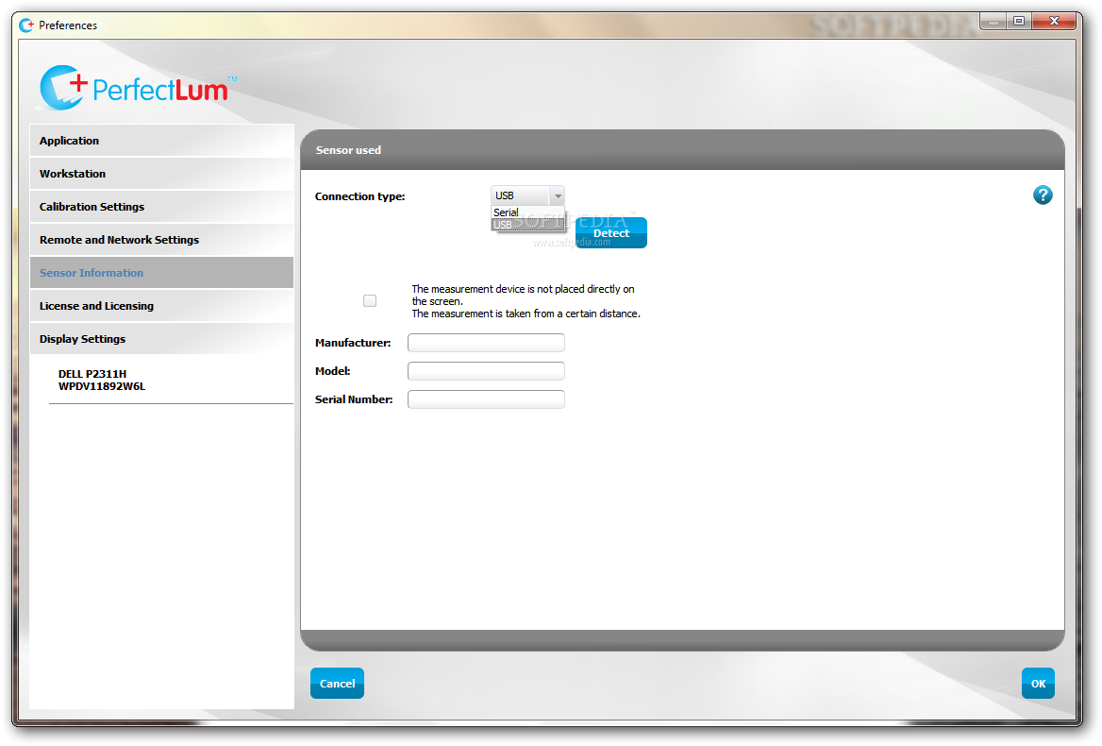Open the Application preferences section
The width and height of the screenshot is (1102, 746).
click(x=161, y=141)
